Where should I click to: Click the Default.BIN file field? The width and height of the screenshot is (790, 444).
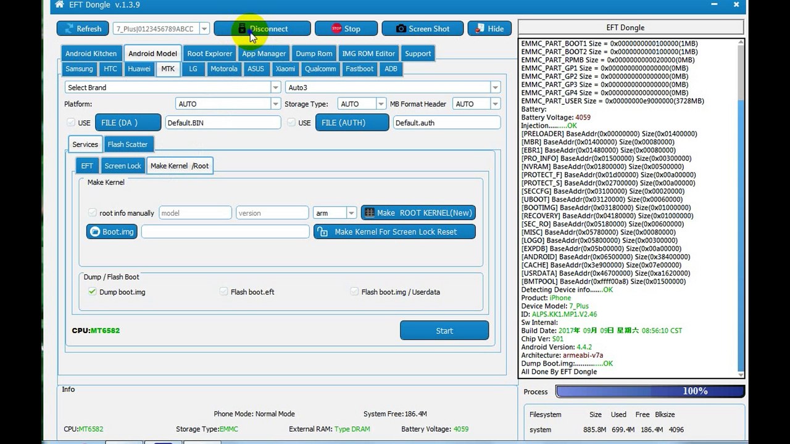tap(223, 123)
